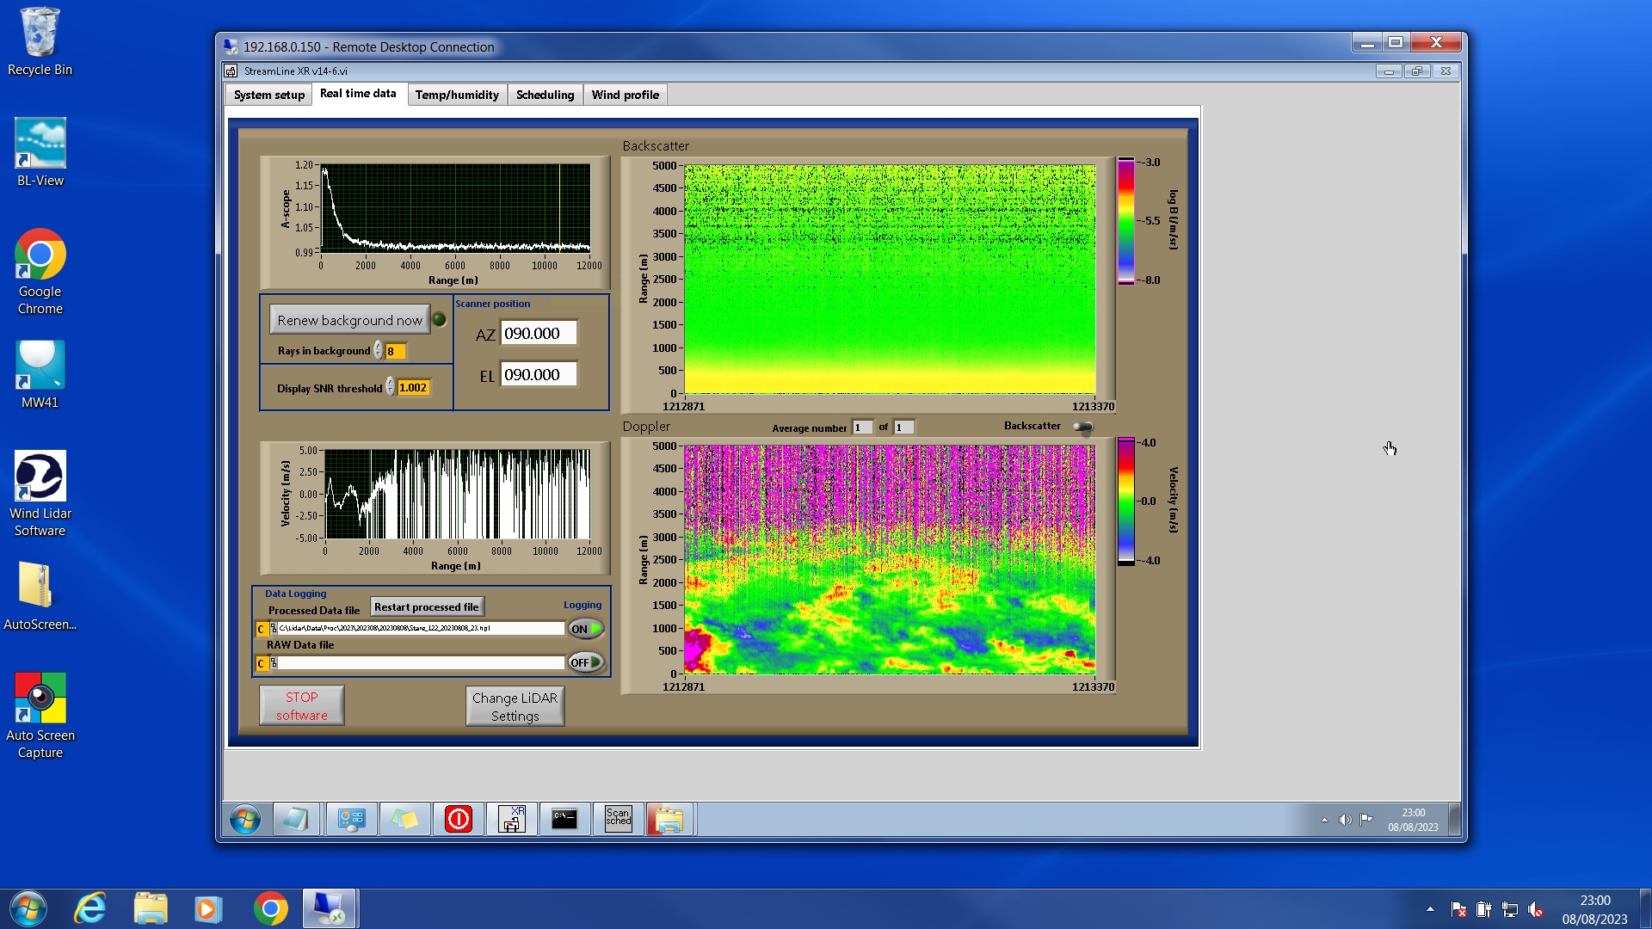Screen dimensions: 1652x929
Task: Switch to the Temp/humidity tab
Action: (x=456, y=95)
